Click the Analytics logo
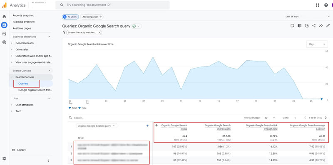This screenshot has width=333, height=165. 4,5
